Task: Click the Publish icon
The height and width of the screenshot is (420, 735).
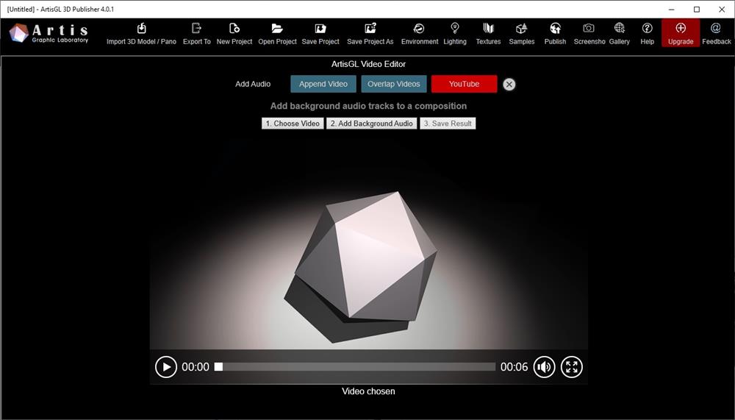Action: tap(555, 34)
